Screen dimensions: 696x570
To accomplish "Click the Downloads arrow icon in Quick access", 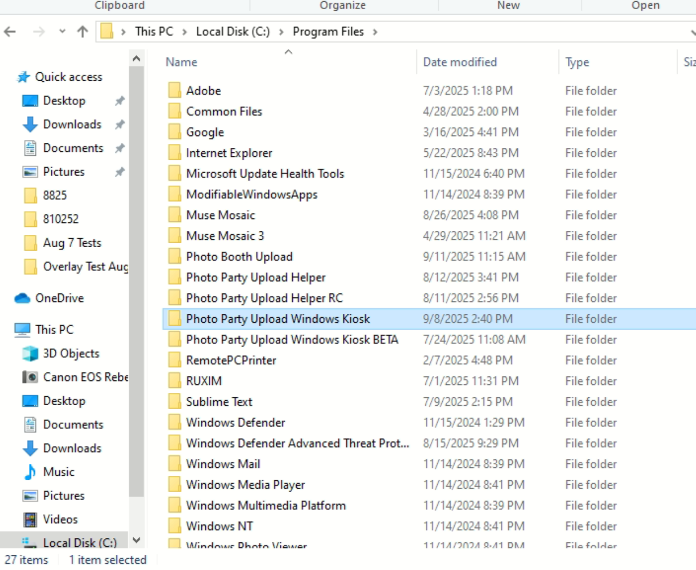I will [x=30, y=124].
